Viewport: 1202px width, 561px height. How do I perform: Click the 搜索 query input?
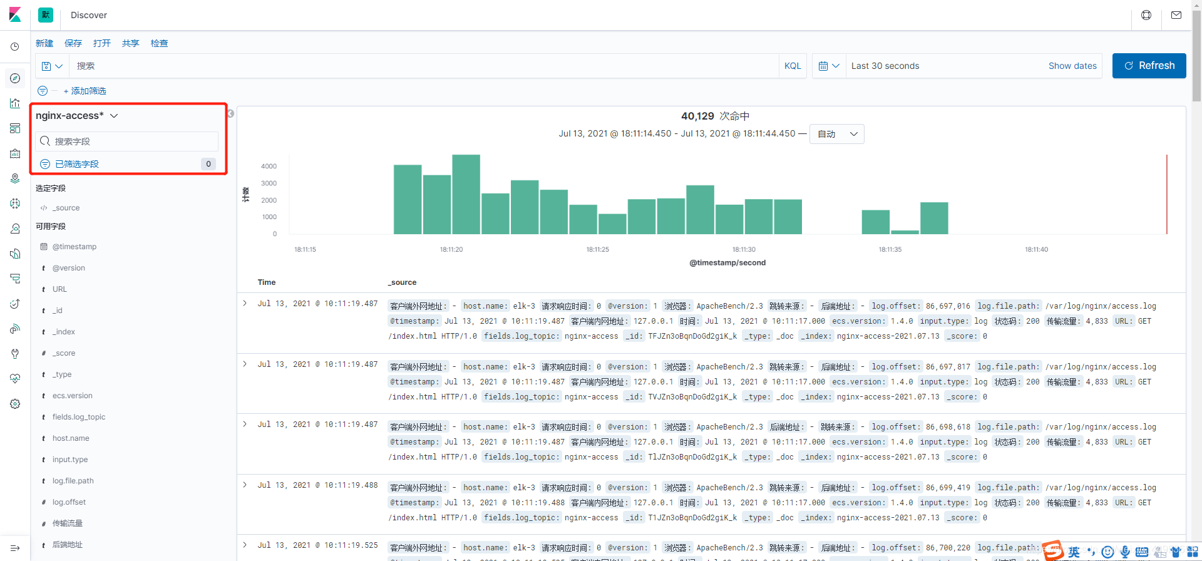[424, 66]
